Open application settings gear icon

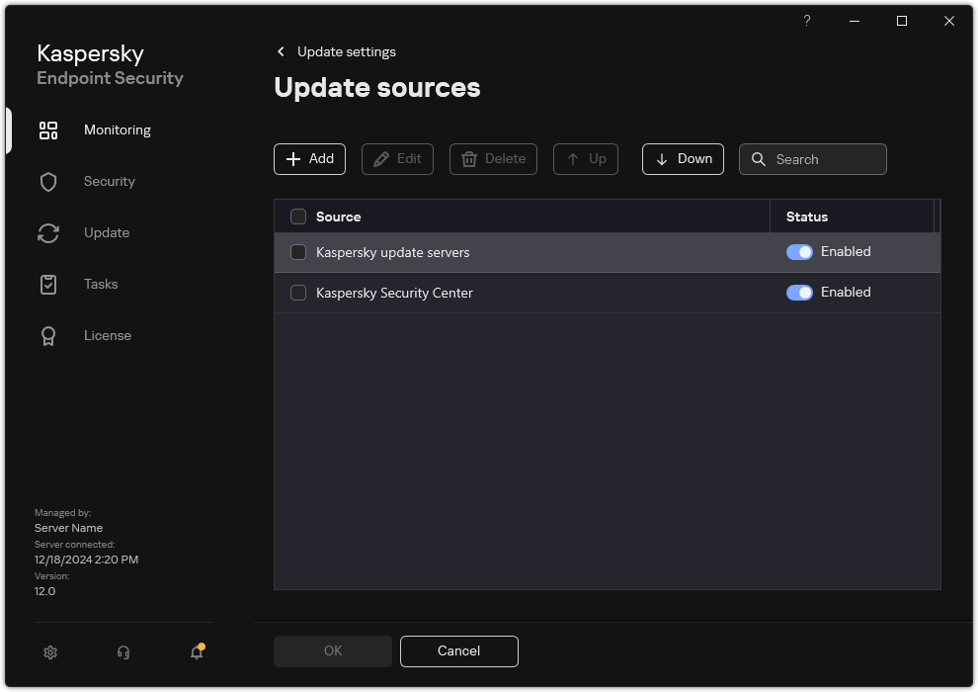(49, 652)
